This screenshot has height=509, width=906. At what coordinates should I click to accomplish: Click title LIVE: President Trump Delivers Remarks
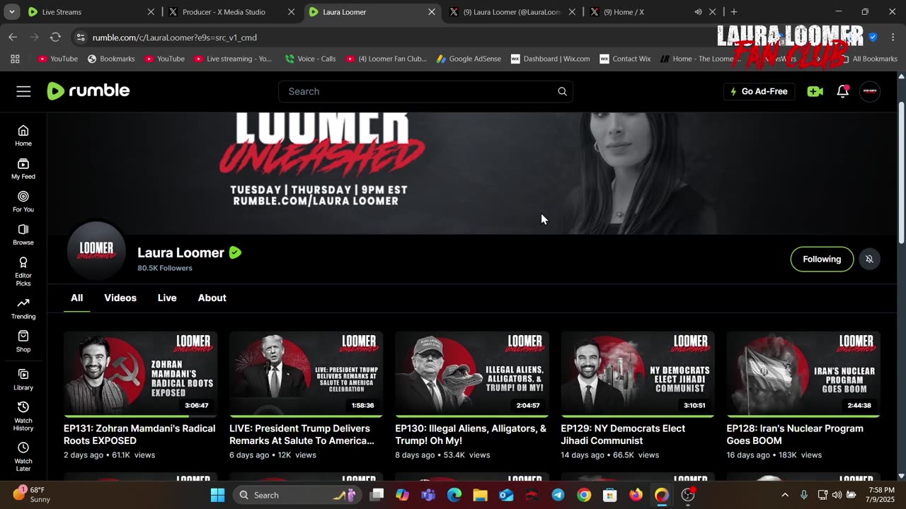(x=302, y=434)
